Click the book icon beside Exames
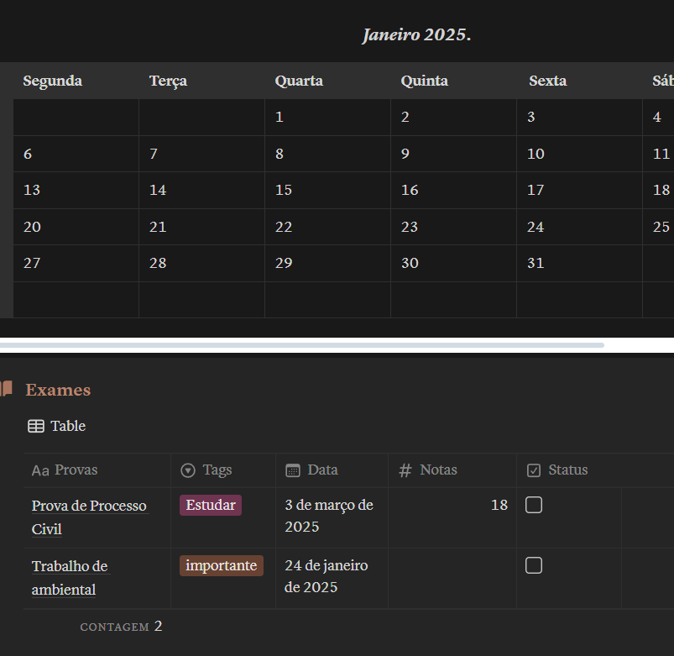The width and height of the screenshot is (674, 656). point(6,389)
